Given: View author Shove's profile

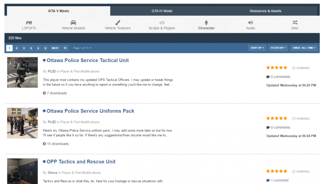Looking at the screenshot, I should click(x=52, y=173).
